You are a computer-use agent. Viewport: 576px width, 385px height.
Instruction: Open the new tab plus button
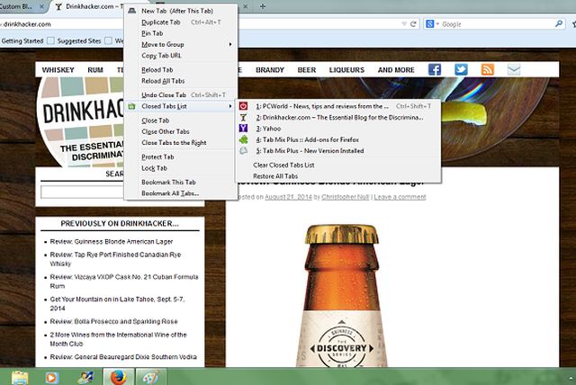pos(263,6)
